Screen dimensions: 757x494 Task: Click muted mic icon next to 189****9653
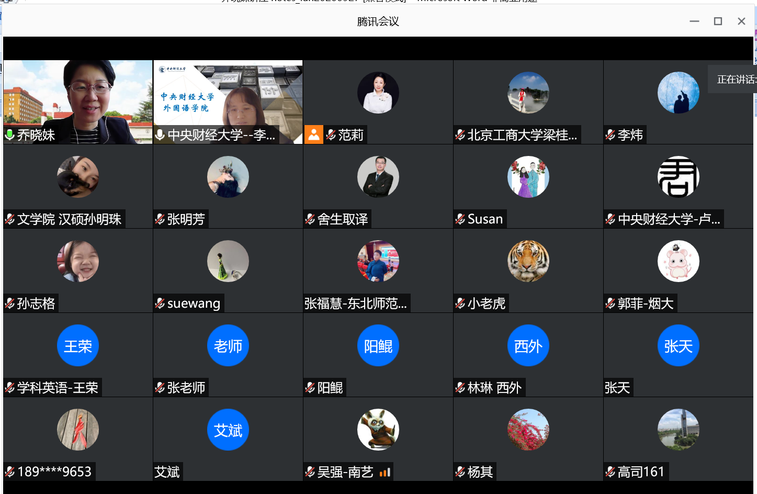[x=9, y=472]
